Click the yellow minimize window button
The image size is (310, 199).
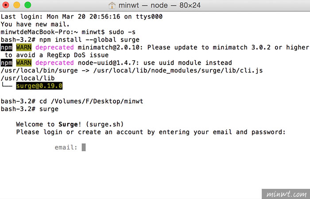[x=17, y=5]
